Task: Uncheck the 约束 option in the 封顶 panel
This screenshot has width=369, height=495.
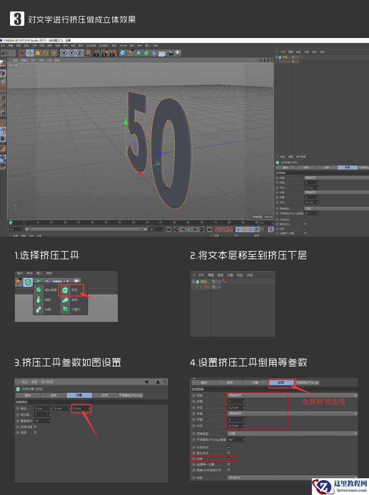Action: (229, 458)
